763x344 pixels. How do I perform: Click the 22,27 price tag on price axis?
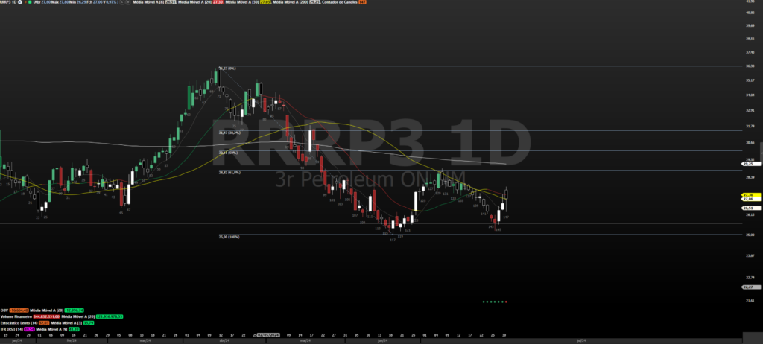coord(748,287)
